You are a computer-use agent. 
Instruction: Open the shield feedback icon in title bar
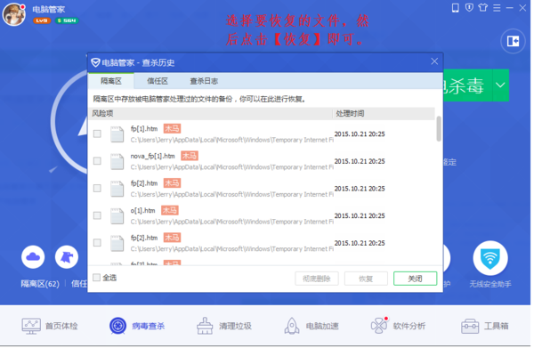tap(469, 7)
